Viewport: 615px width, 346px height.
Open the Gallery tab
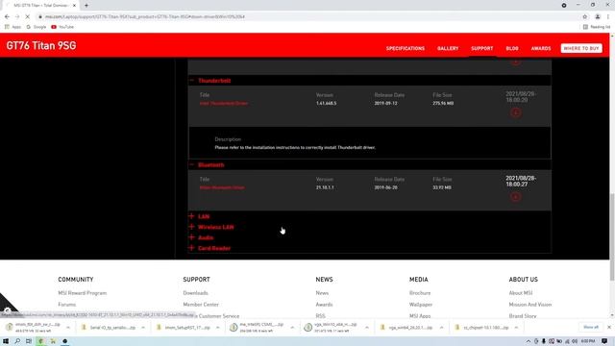[x=448, y=48]
